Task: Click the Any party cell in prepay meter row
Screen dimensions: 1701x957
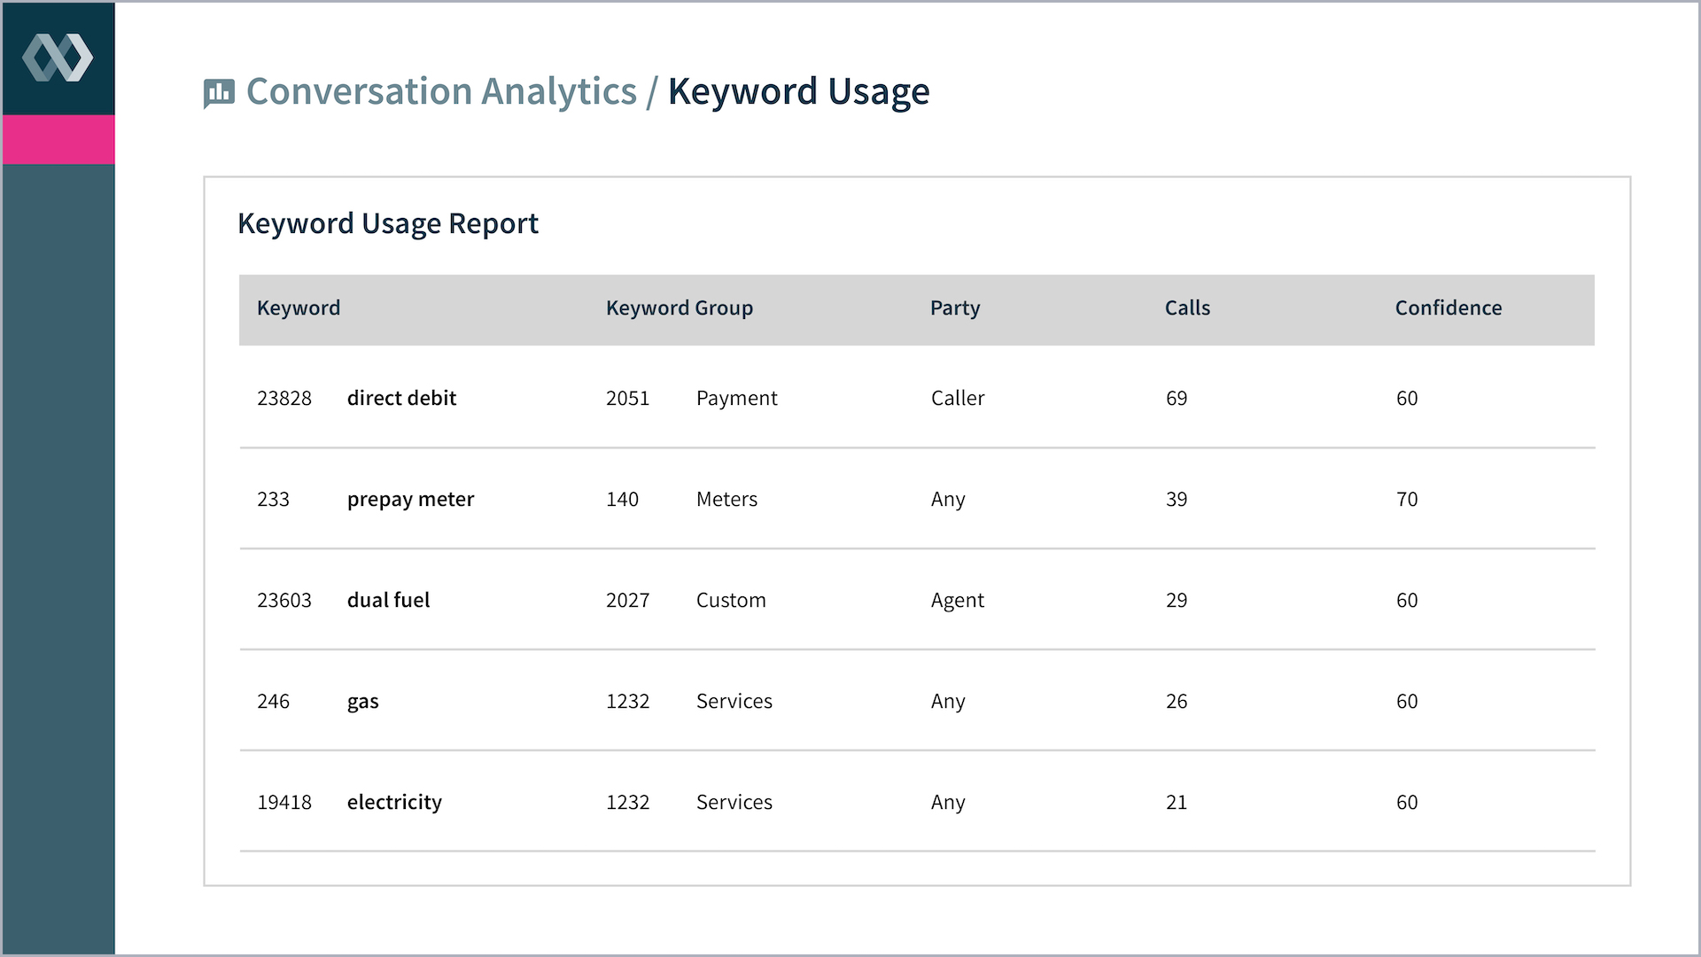Action: (948, 499)
